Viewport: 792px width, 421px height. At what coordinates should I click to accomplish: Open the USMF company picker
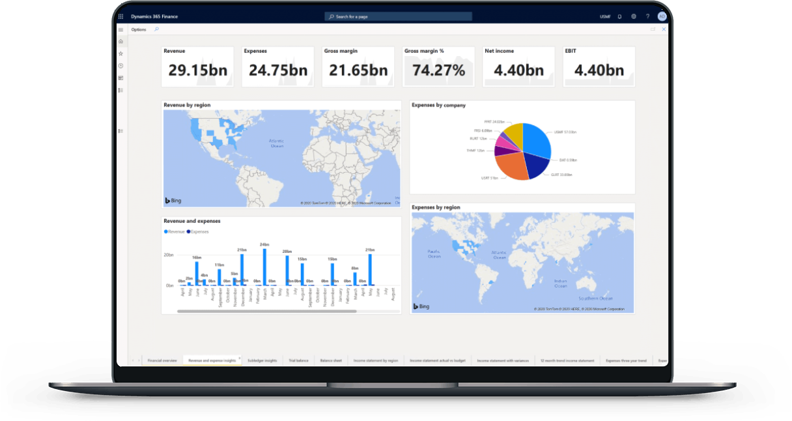tap(605, 16)
